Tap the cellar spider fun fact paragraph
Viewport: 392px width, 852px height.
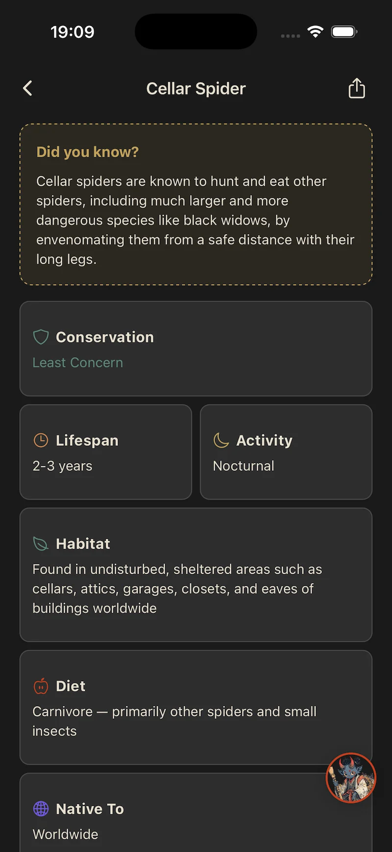click(195, 220)
